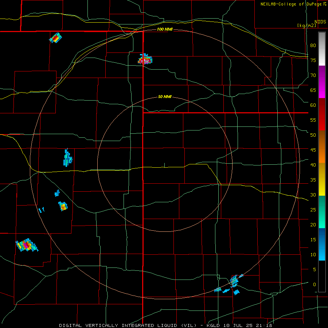Click the 10 value on the color scale

pos(313,255)
